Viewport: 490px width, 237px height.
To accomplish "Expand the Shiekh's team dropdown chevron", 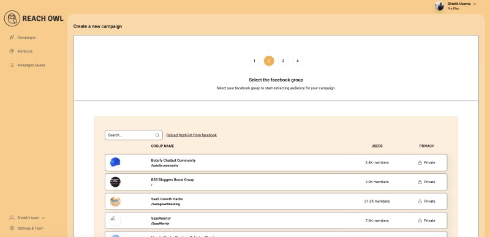I will (43, 218).
